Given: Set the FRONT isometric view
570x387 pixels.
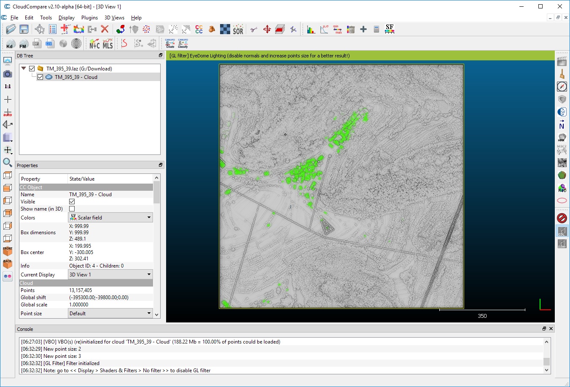Looking at the screenshot, I should 8,251.
